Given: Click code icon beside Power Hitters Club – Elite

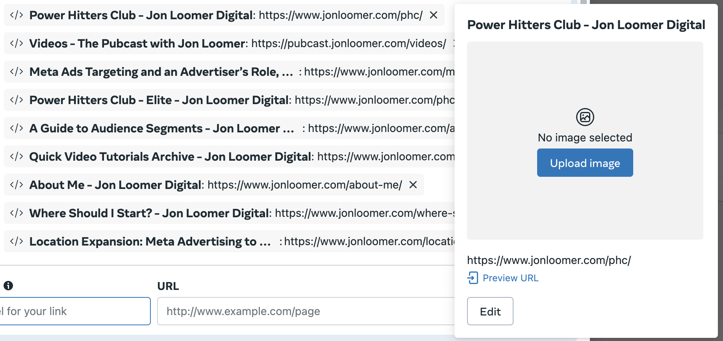Looking at the screenshot, I should [17, 100].
